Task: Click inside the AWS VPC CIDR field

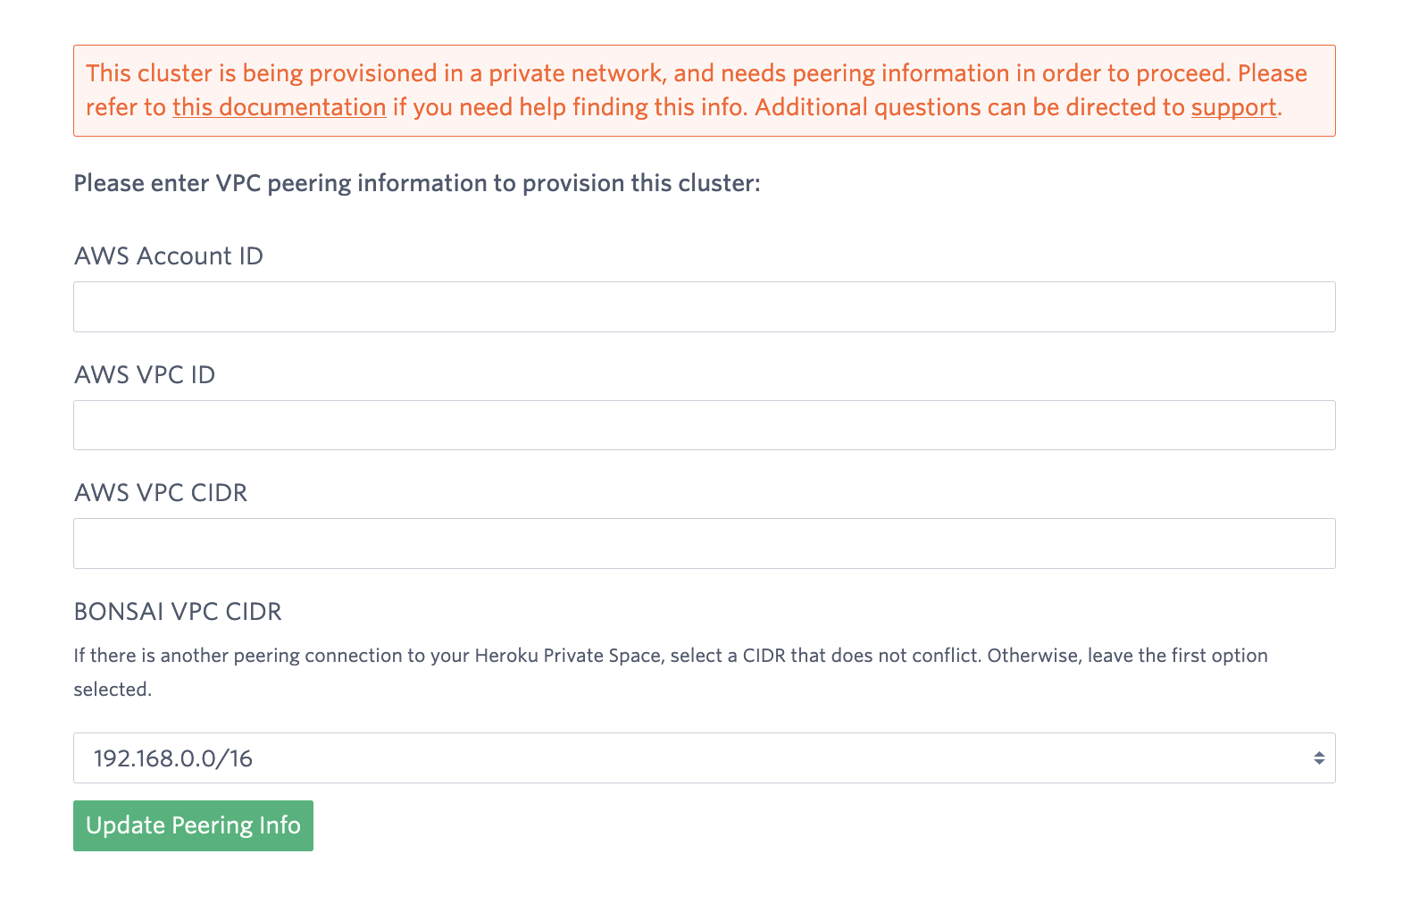Action: (704, 543)
